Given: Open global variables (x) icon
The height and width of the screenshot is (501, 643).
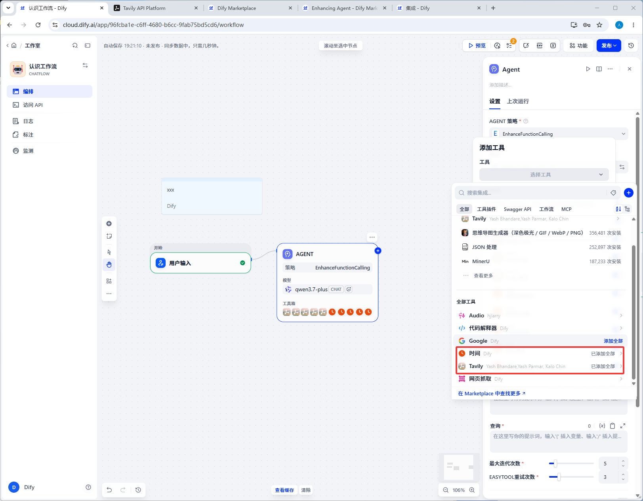Looking at the screenshot, I should 553,46.
